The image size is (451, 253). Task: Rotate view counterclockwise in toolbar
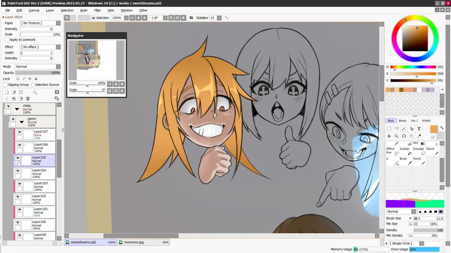tap(171, 18)
